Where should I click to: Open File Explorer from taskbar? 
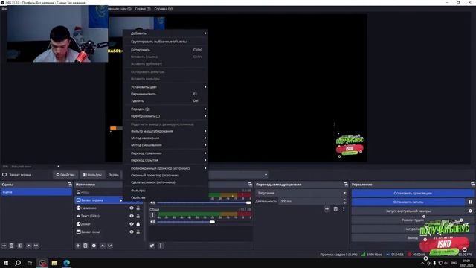(x=54, y=263)
